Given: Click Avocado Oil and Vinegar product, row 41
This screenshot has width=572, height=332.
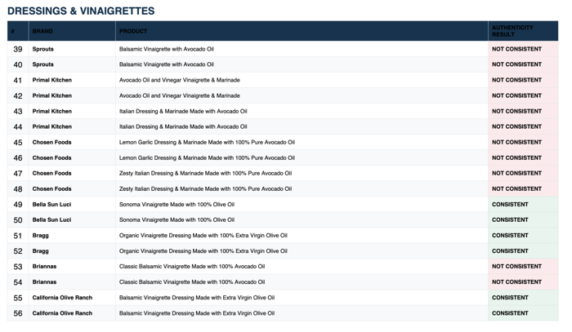Looking at the screenshot, I should coord(180,80).
